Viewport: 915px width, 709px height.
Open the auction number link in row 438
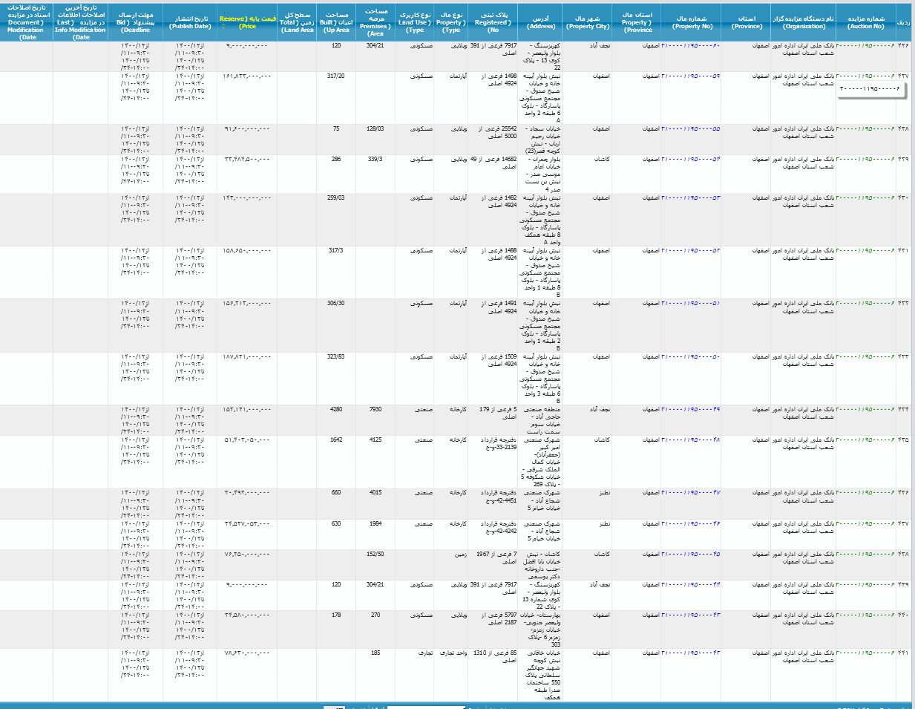[x=865, y=555]
